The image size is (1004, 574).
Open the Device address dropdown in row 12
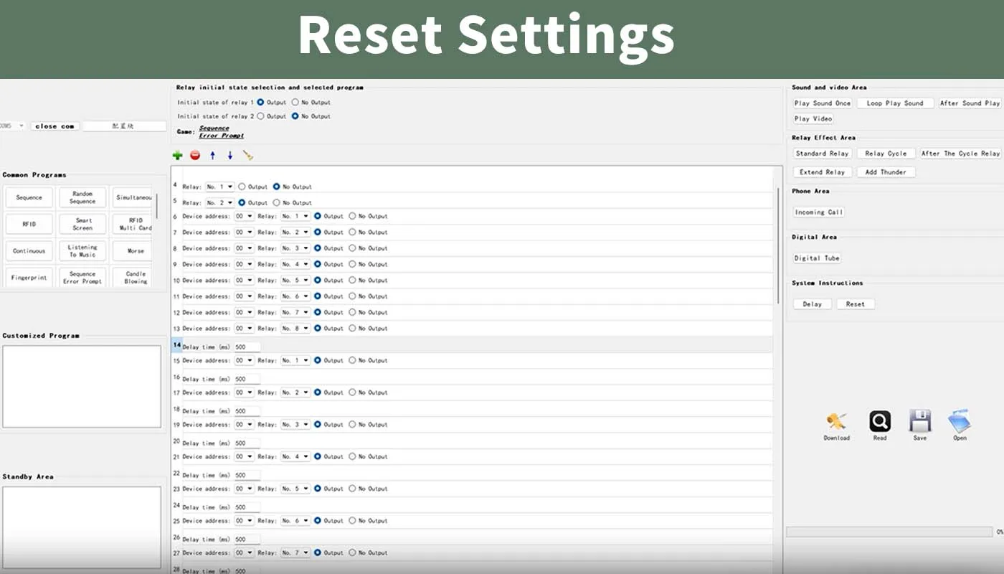pyautogui.click(x=245, y=312)
